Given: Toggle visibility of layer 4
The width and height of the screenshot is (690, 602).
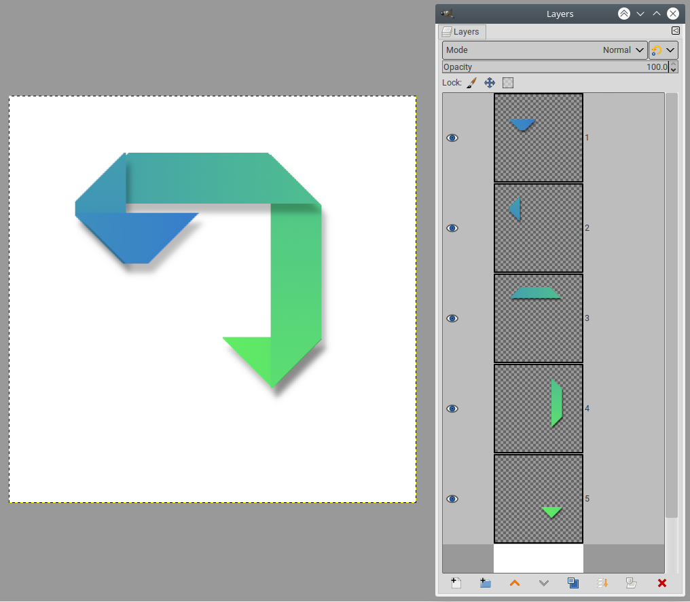Looking at the screenshot, I should (x=452, y=409).
